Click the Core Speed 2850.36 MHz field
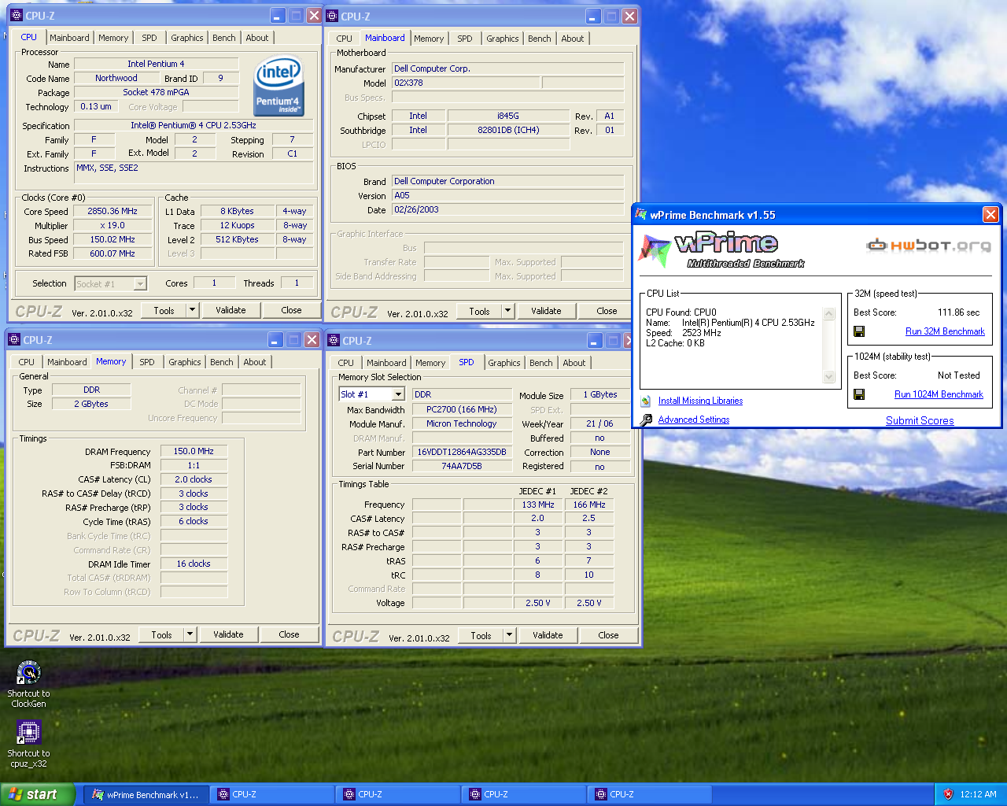The width and height of the screenshot is (1007, 806). tap(113, 211)
